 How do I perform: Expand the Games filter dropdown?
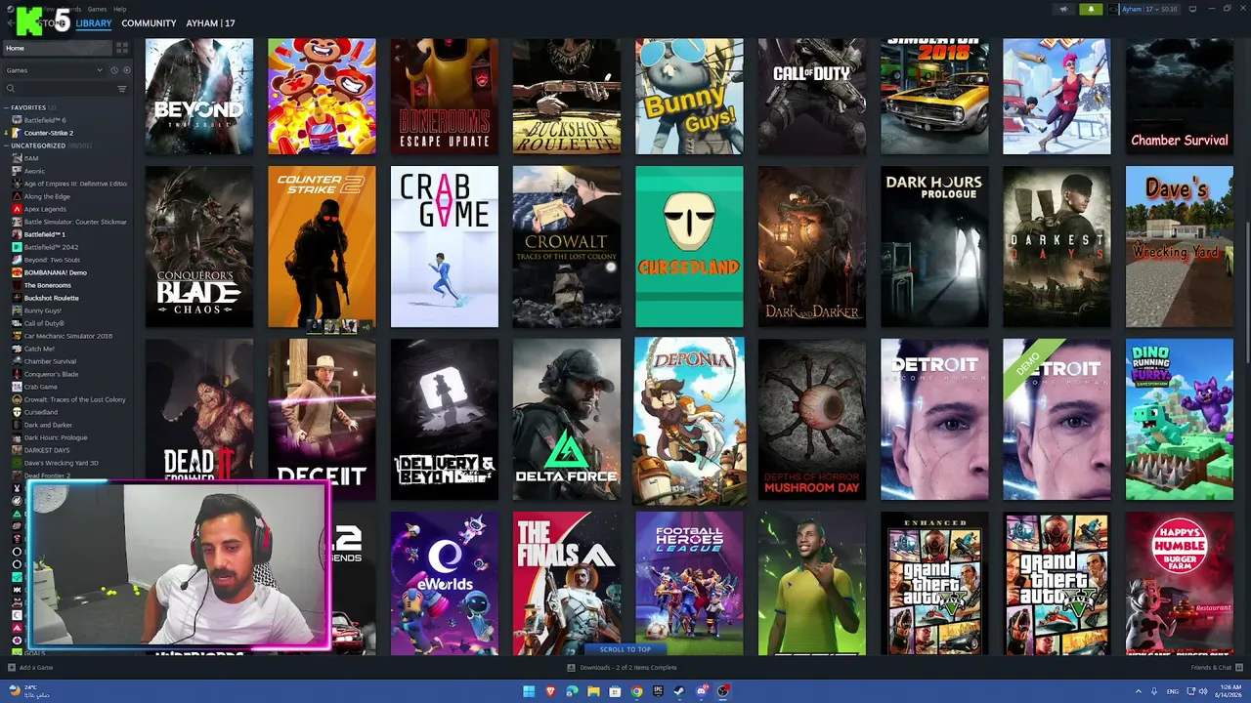(x=54, y=70)
